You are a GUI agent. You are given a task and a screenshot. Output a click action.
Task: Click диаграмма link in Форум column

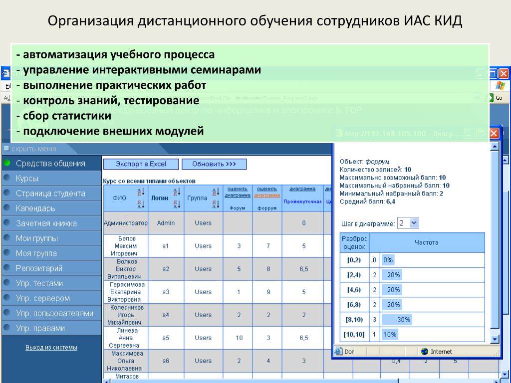click(237, 195)
